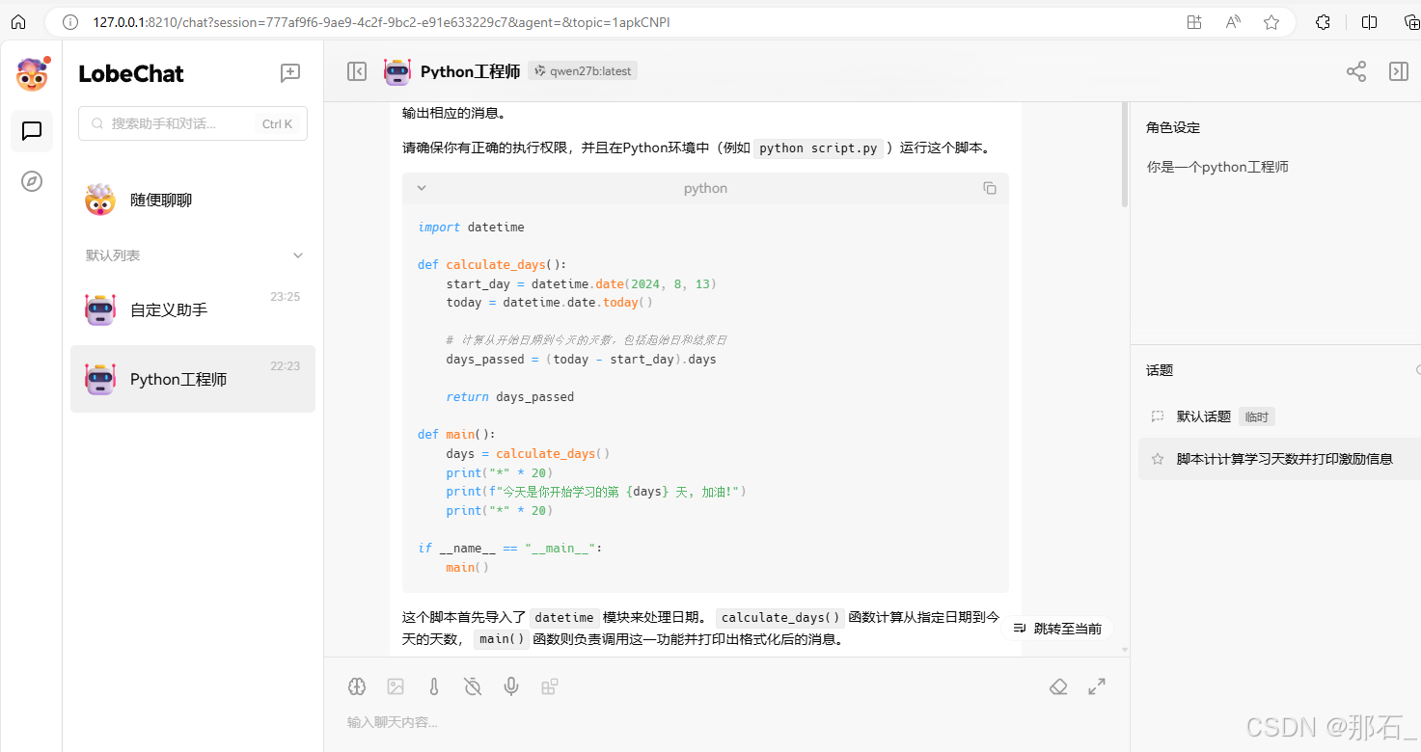The height and width of the screenshot is (752, 1421).
Task: Add page to favorites with star icon
Action: coord(1271,22)
